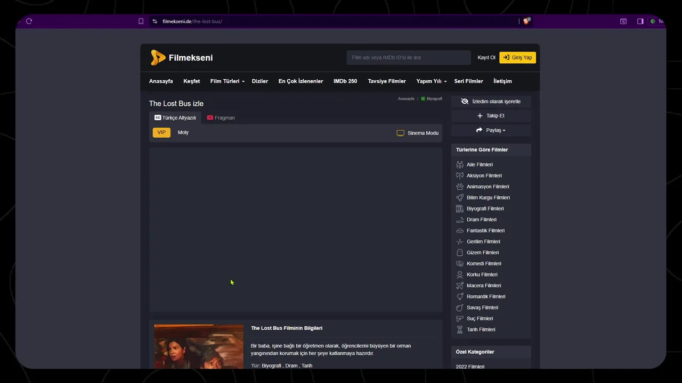Open the IMDb 250 menu item
Image resolution: width=682 pixels, height=383 pixels.
click(x=345, y=81)
